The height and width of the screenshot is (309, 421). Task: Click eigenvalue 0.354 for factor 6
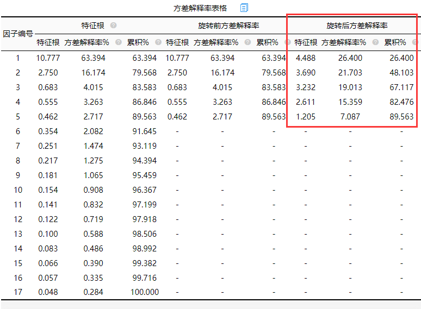pos(48,131)
